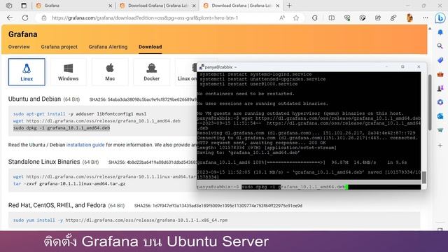Select the Linux download tile
The width and height of the screenshot is (448, 252).
[27, 72]
